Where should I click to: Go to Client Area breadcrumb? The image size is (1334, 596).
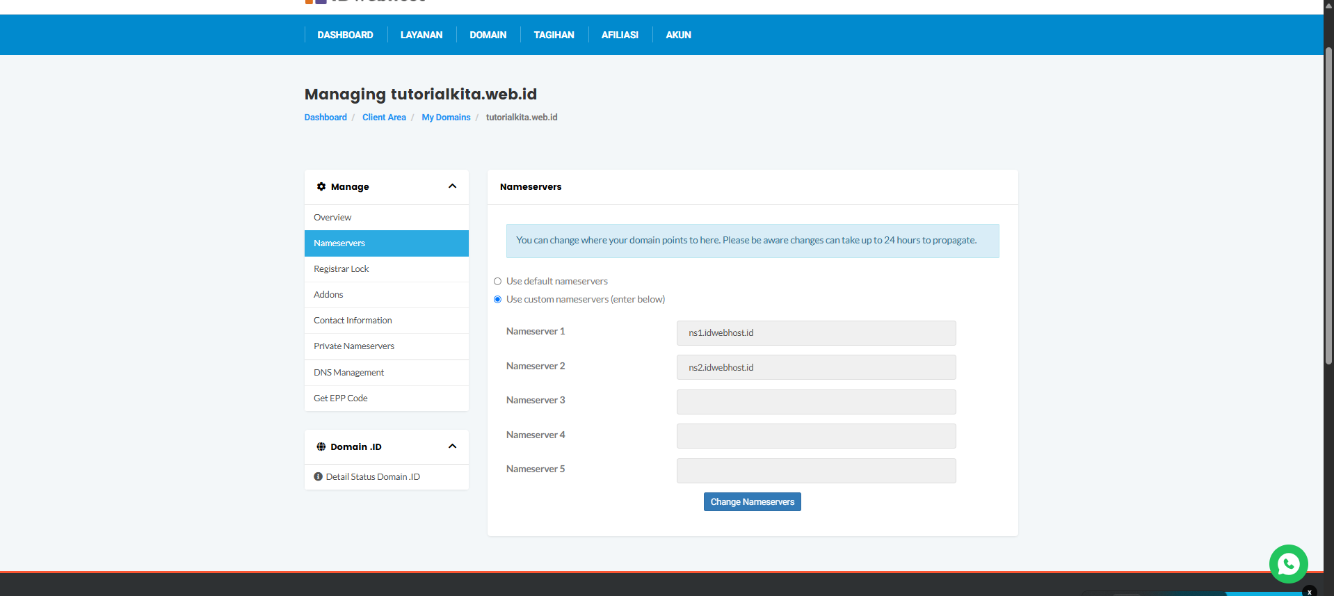(x=384, y=118)
